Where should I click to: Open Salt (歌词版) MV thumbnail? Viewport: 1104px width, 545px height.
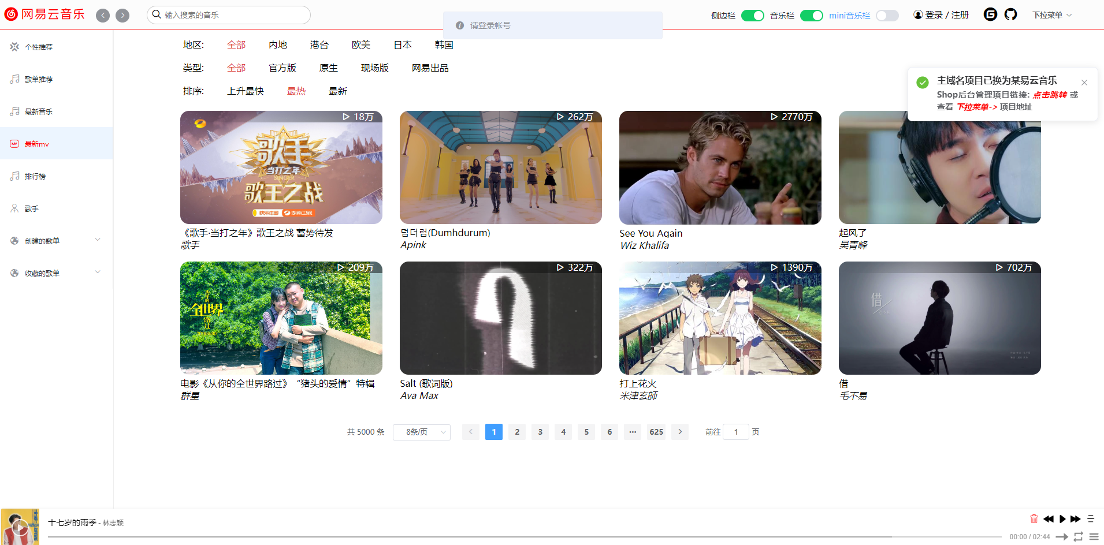coord(501,318)
